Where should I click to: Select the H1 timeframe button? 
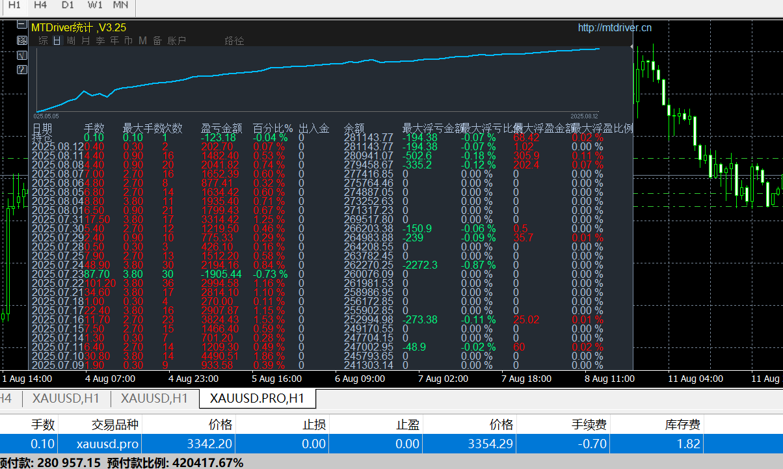[14, 5]
